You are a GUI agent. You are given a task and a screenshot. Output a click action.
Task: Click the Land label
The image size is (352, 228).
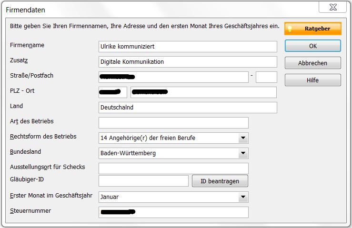pyautogui.click(x=16, y=106)
